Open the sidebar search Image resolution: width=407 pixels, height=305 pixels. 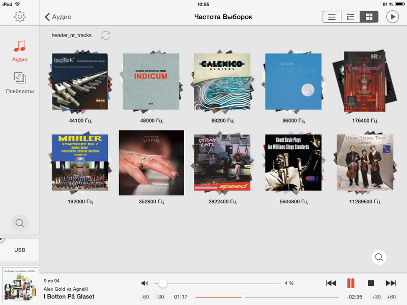20,223
